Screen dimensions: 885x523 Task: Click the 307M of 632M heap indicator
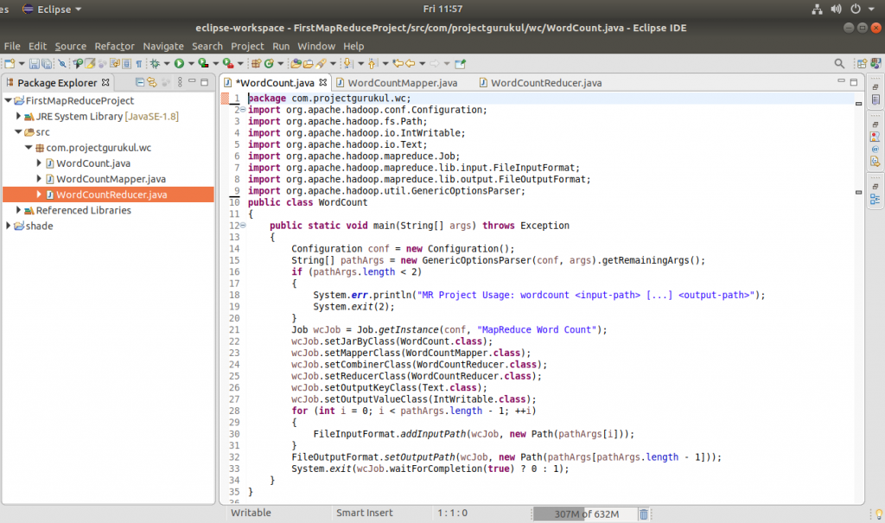(x=586, y=513)
